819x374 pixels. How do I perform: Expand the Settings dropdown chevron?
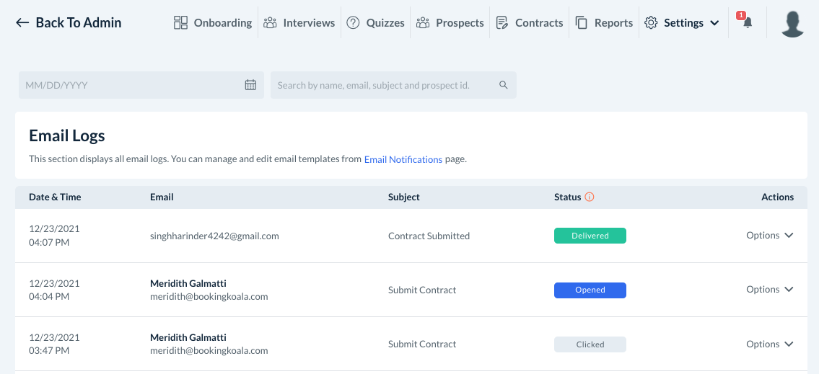point(714,23)
